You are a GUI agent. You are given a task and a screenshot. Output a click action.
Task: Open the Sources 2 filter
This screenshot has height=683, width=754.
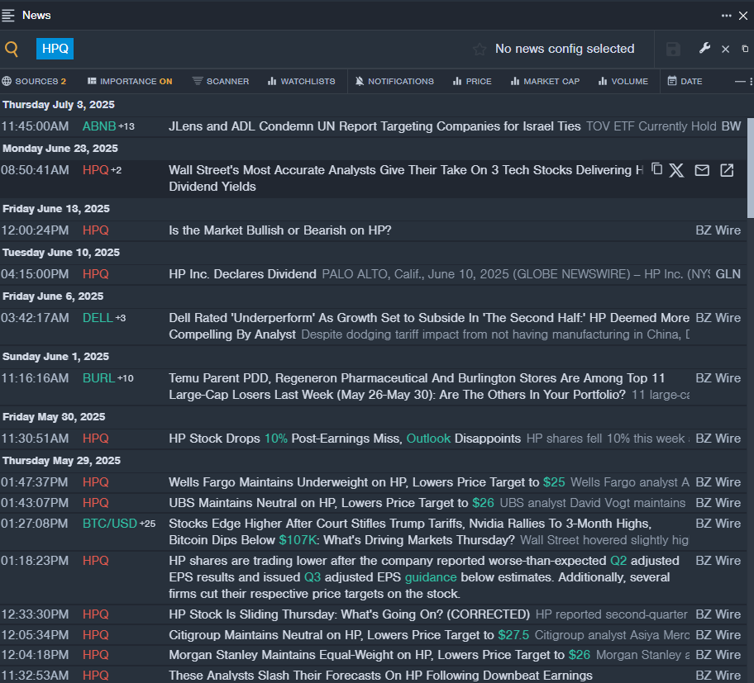(x=34, y=81)
